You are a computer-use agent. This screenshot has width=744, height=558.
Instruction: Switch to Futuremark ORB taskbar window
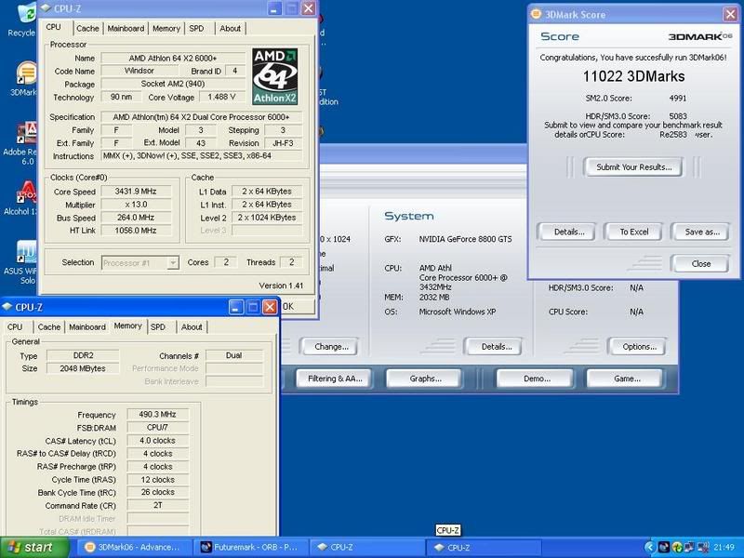pyautogui.click(x=249, y=547)
